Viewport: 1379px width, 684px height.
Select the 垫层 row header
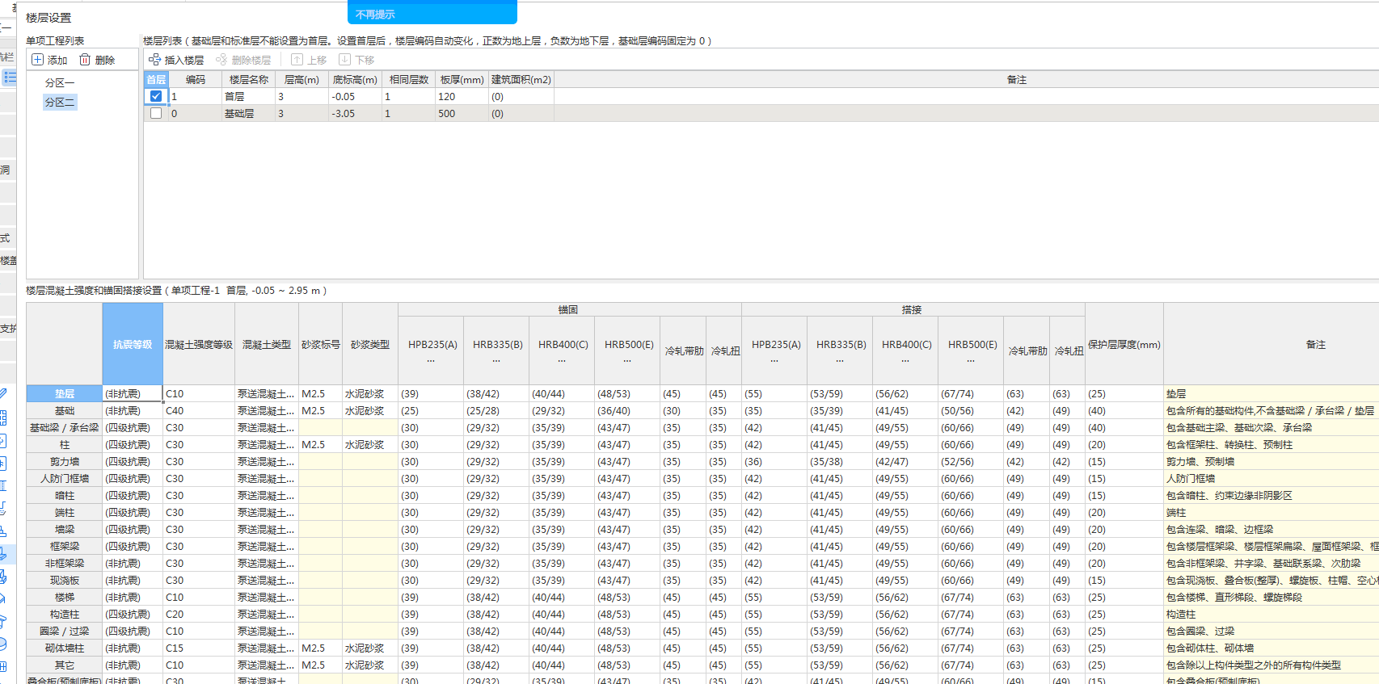65,394
